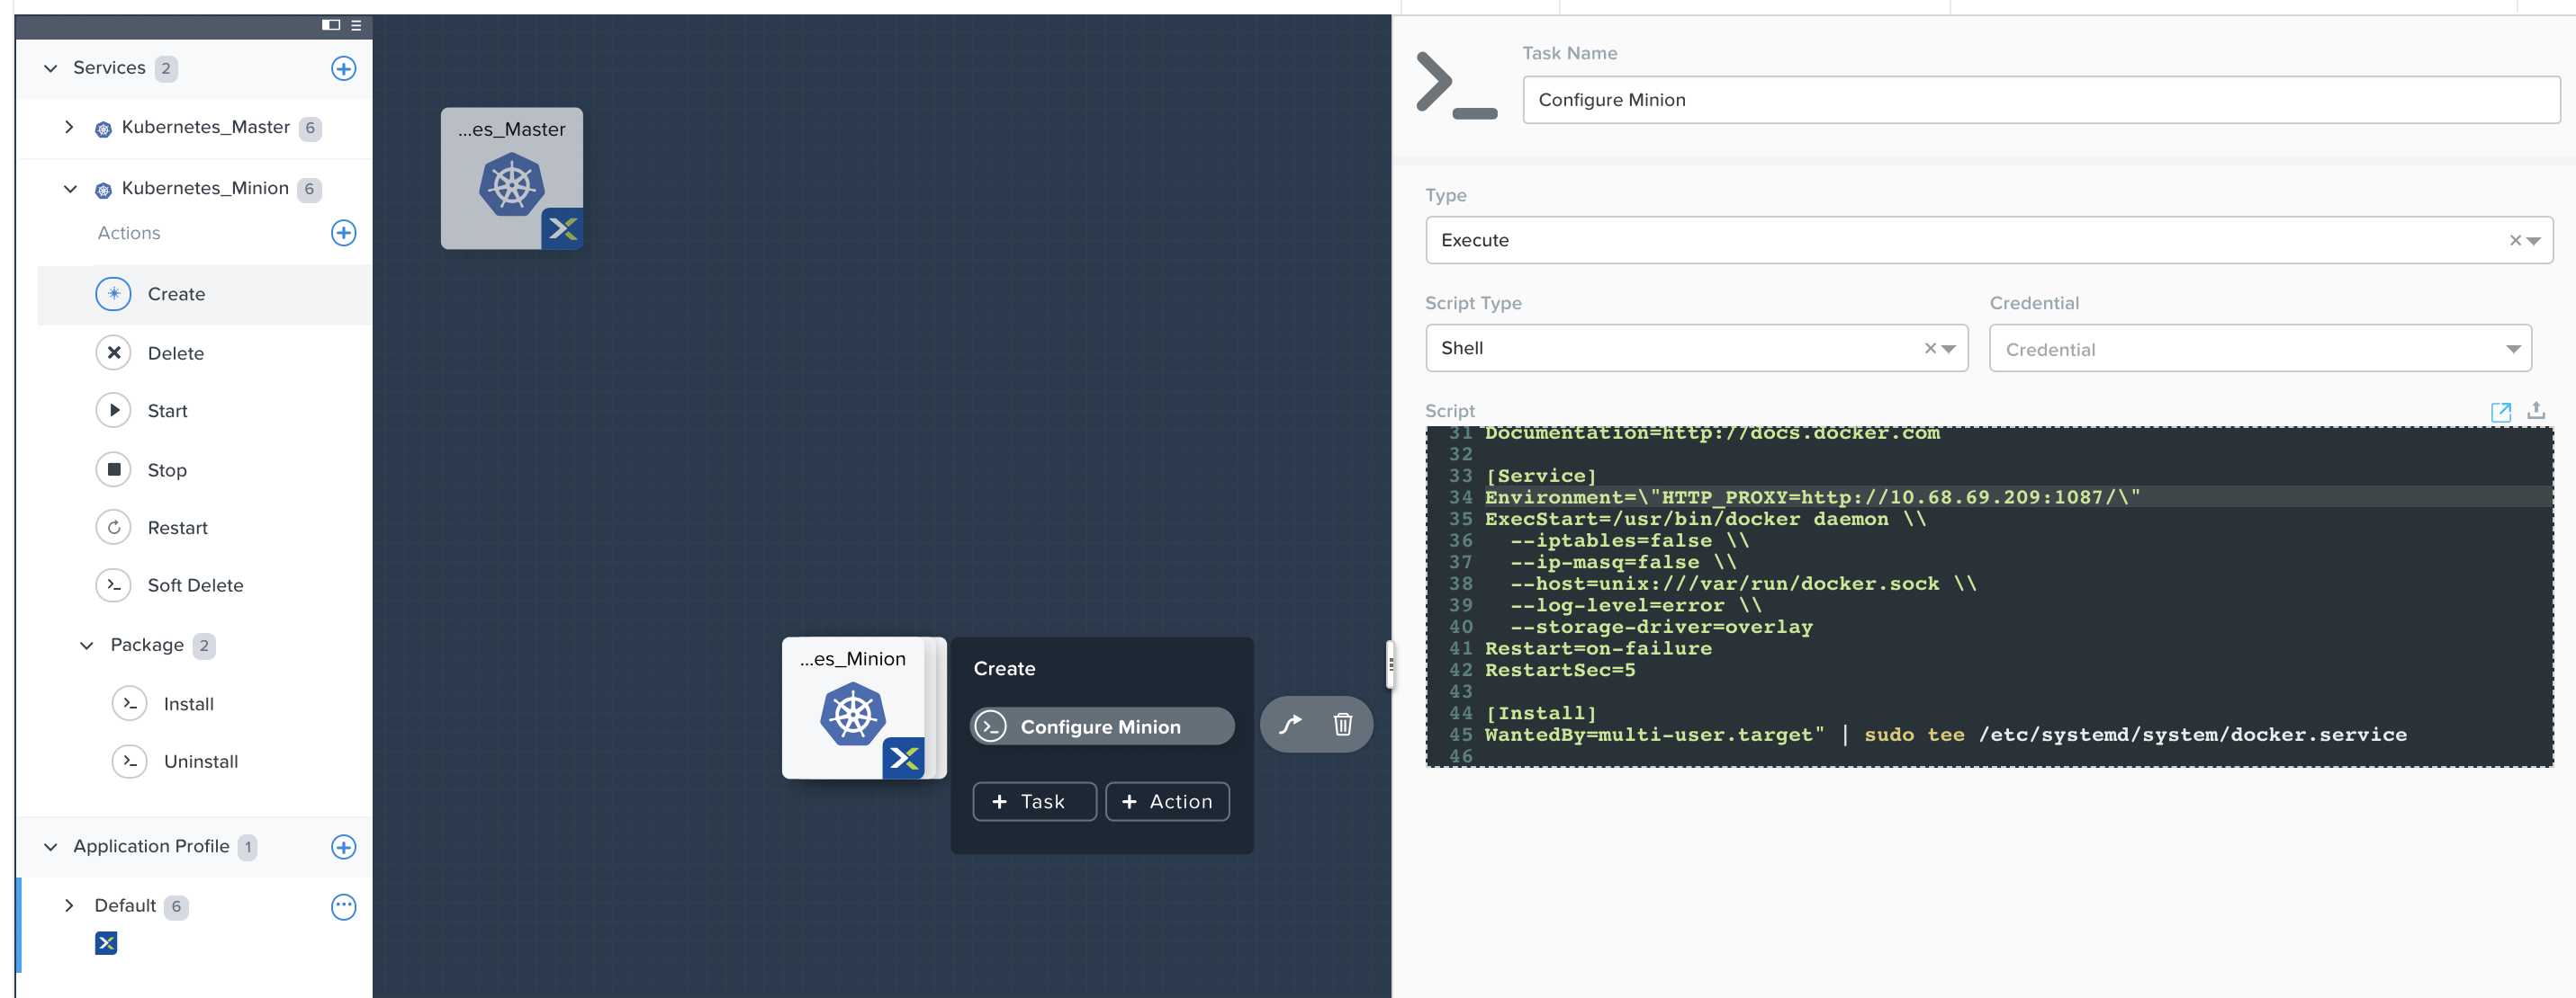Open the Uninstall package task

pos(200,762)
